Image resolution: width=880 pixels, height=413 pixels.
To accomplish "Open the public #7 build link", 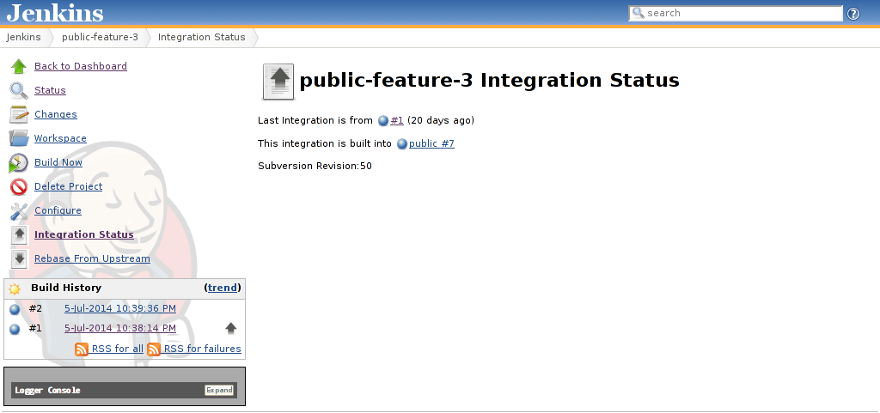I will (x=431, y=144).
